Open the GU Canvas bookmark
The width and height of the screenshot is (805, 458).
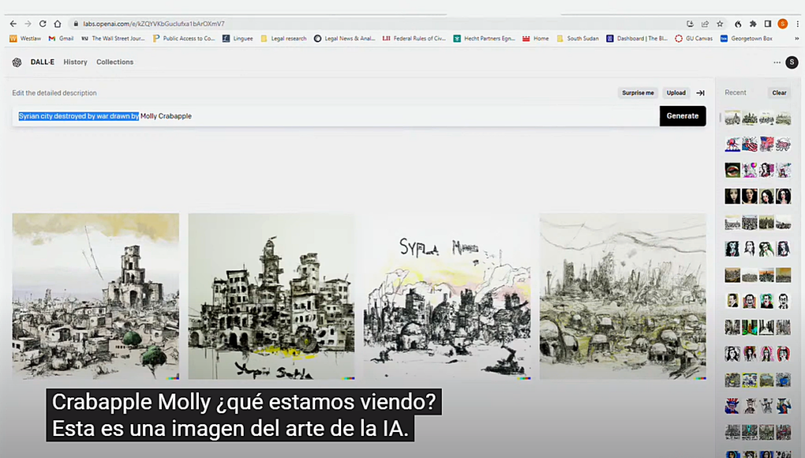693,38
